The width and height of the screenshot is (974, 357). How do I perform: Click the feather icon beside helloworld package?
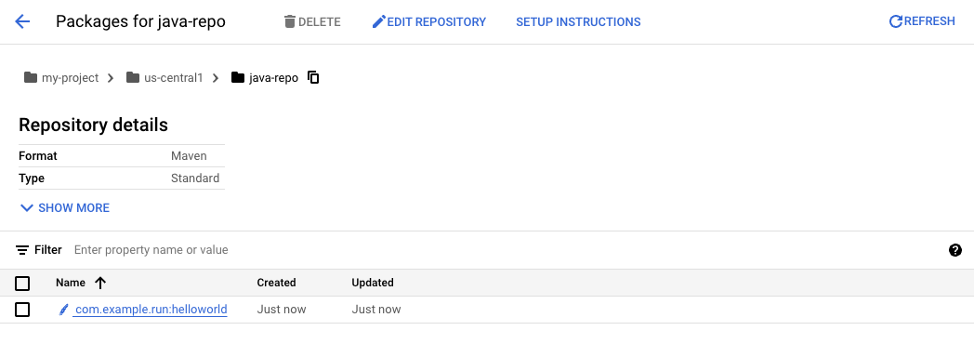tap(63, 310)
